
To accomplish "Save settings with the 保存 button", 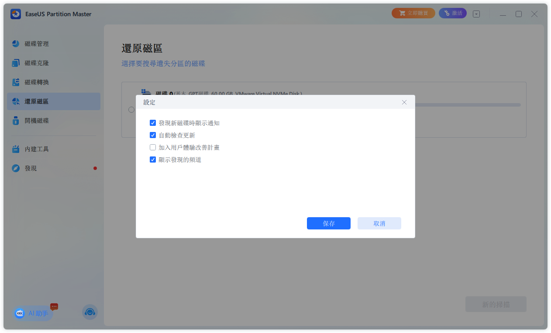I will point(328,223).
